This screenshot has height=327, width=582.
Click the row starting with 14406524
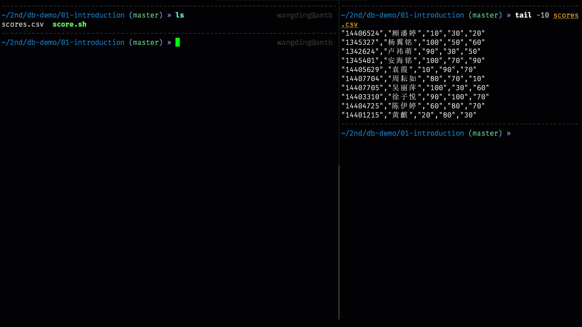pos(413,33)
